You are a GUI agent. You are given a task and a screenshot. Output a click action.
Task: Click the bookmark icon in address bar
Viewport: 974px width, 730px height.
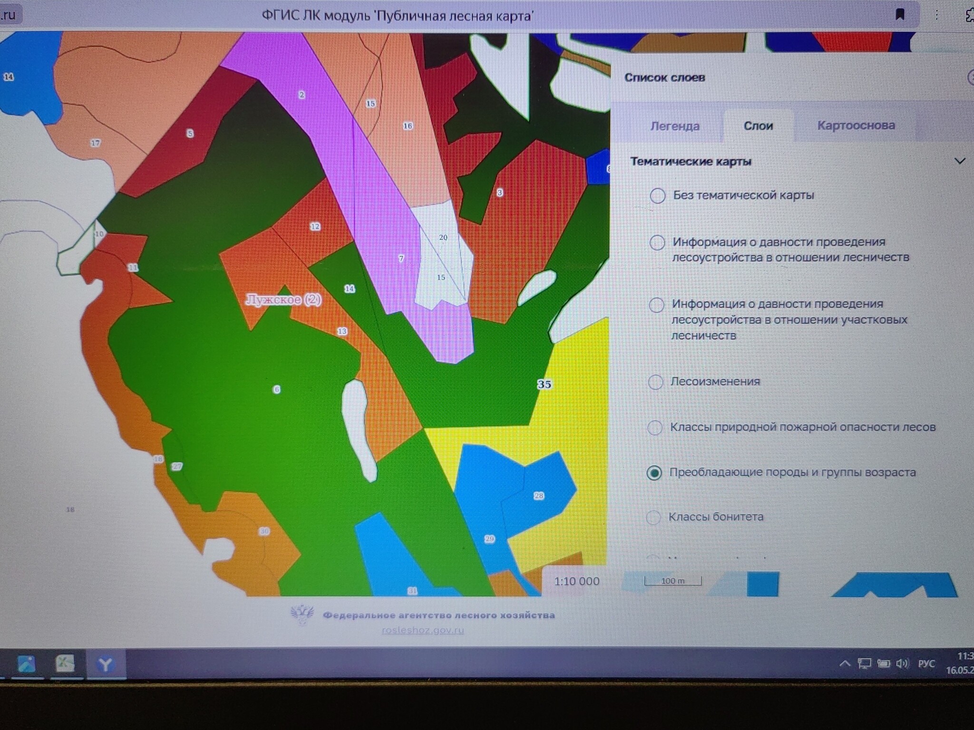(899, 15)
